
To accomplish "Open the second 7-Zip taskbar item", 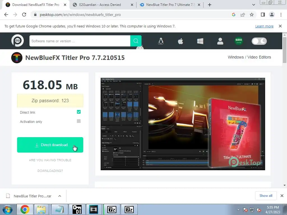I will click(129, 209).
